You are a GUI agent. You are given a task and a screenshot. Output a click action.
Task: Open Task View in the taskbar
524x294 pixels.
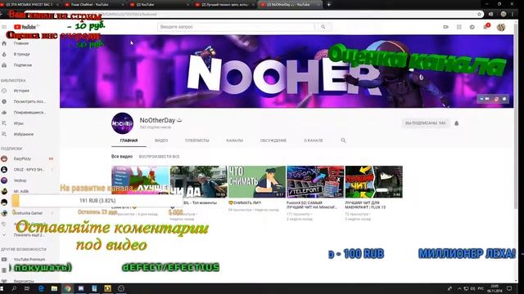[27, 288]
